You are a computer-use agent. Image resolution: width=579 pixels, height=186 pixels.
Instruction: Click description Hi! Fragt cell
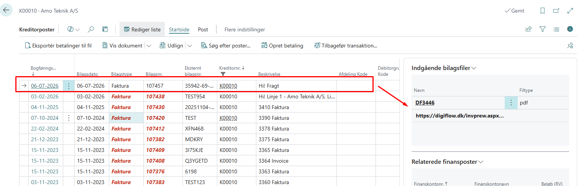pos(296,86)
